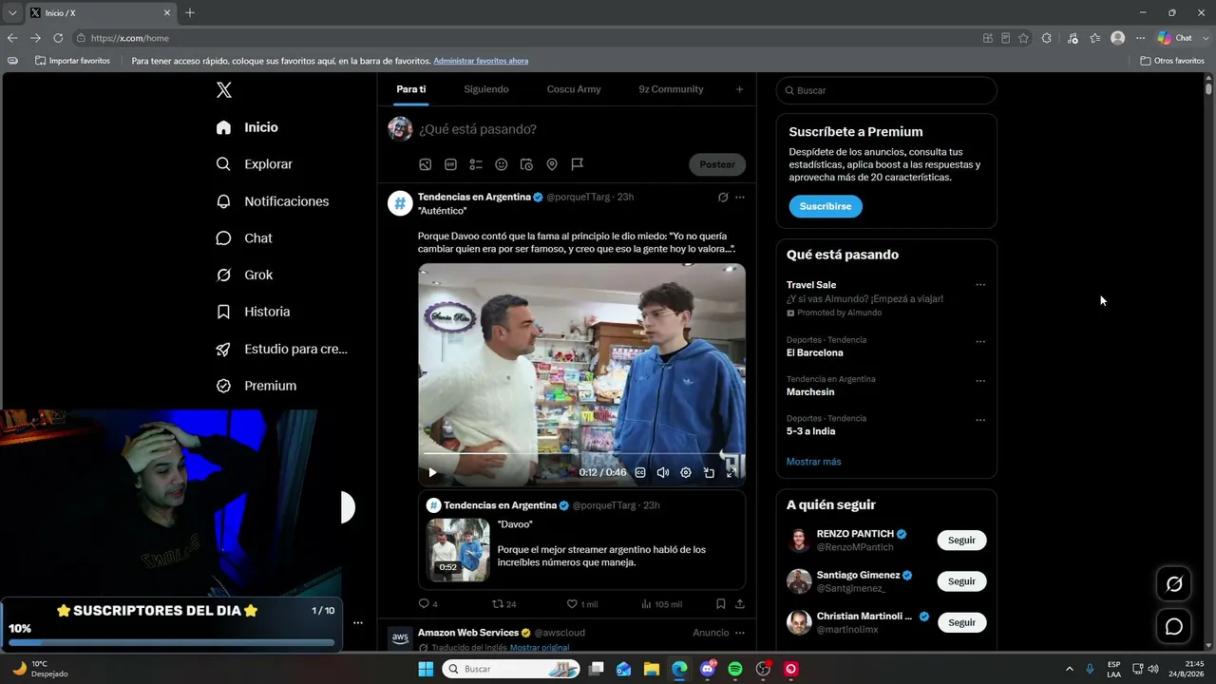Seek on the video progress bar
Viewport: 1216px width, 684px height.
click(581, 454)
